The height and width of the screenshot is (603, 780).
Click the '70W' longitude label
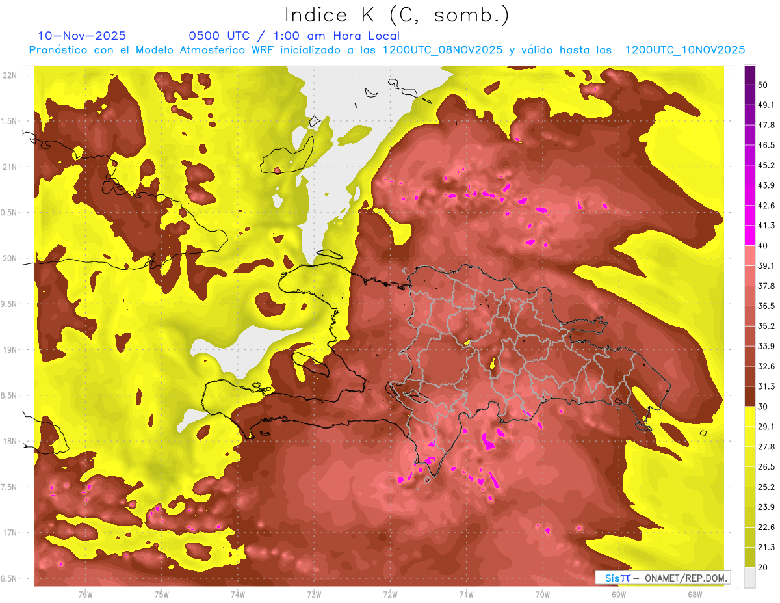(x=542, y=595)
